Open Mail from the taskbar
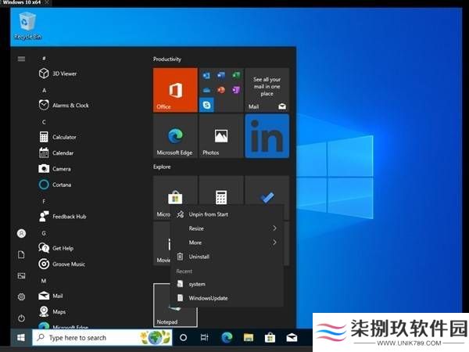469x352 pixels. [292, 338]
